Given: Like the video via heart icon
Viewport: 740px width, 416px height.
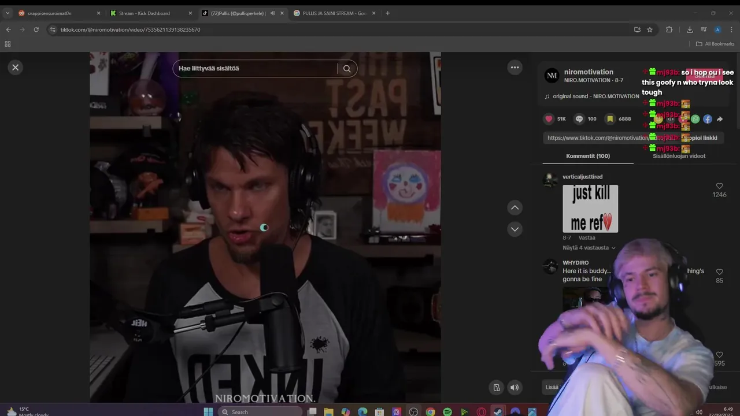Looking at the screenshot, I should point(549,119).
